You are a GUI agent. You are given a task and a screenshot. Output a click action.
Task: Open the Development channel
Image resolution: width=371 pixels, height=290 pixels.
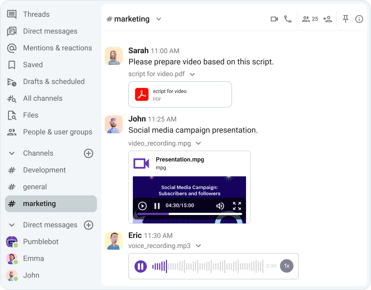44,170
